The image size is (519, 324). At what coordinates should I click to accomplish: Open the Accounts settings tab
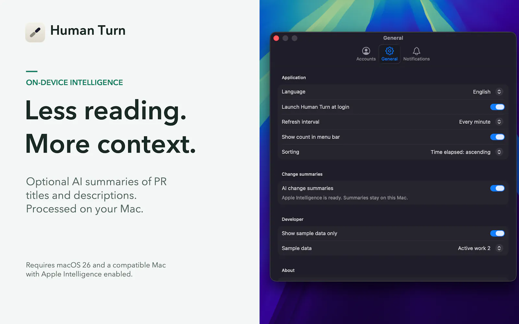click(366, 54)
